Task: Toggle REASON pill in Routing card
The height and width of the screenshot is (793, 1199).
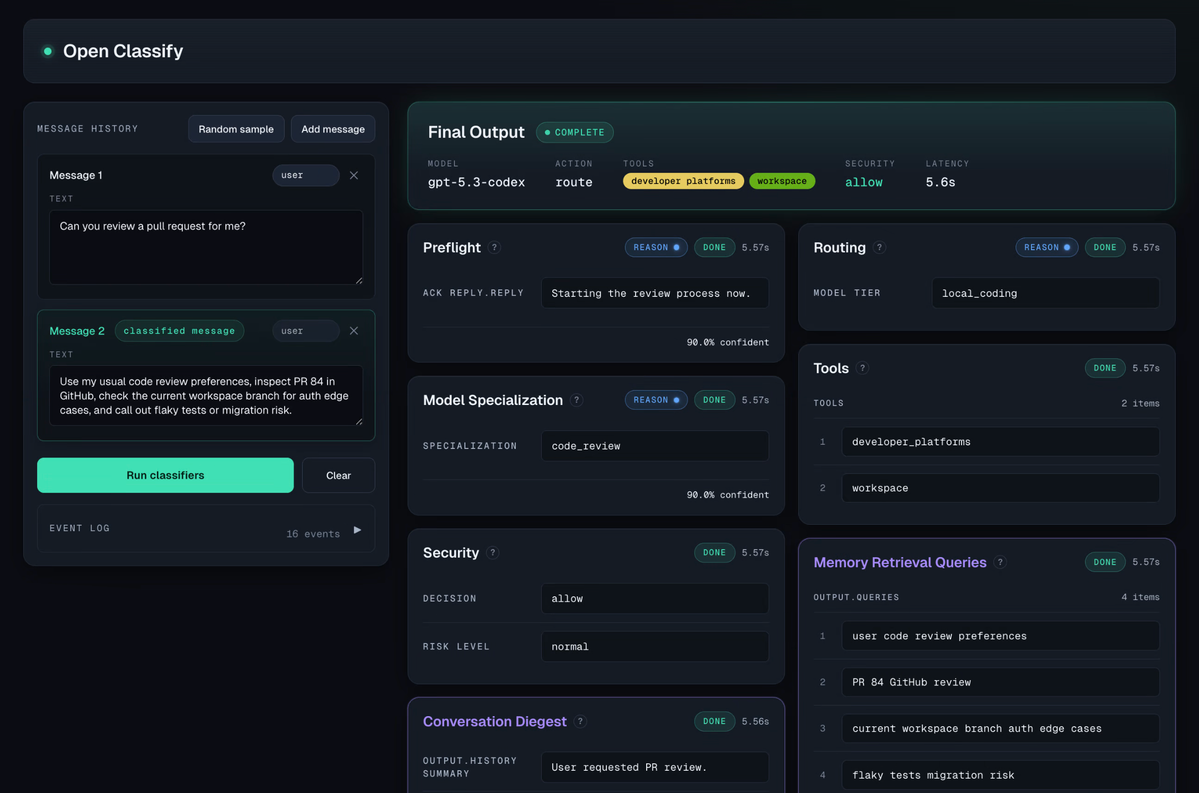Action: click(1046, 248)
